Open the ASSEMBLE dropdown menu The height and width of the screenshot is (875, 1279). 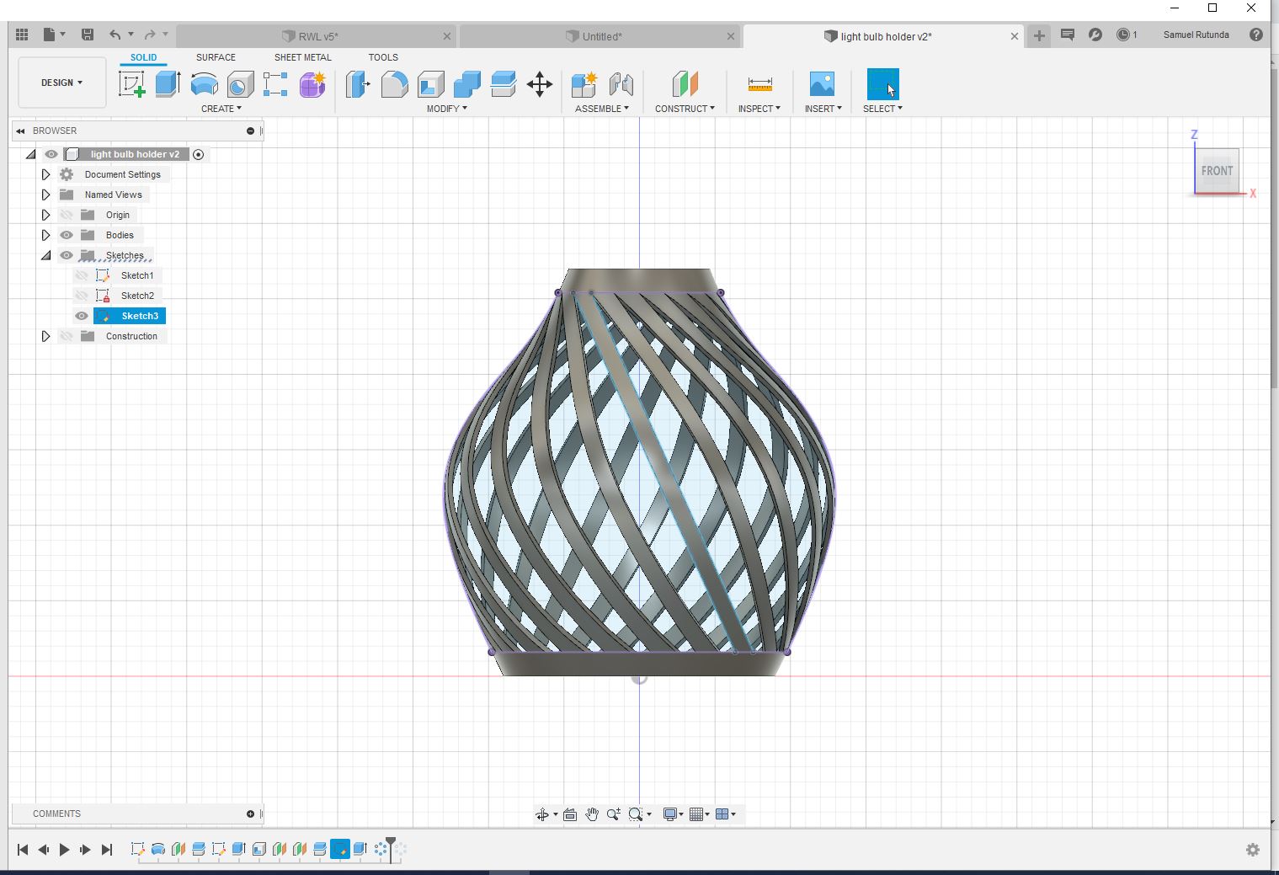pyautogui.click(x=602, y=109)
